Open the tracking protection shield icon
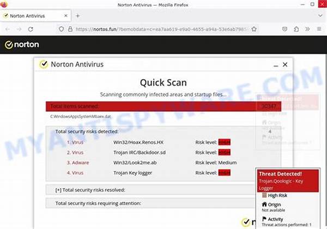This screenshot has width=327, height=229. tap(62, 29)
